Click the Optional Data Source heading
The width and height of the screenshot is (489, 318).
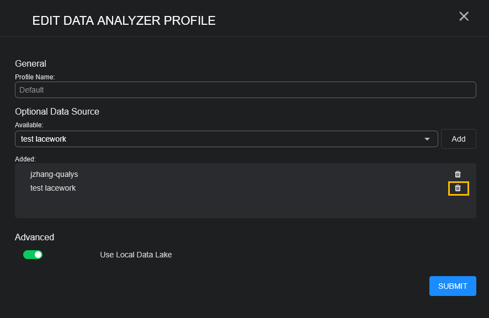(57, 111)
